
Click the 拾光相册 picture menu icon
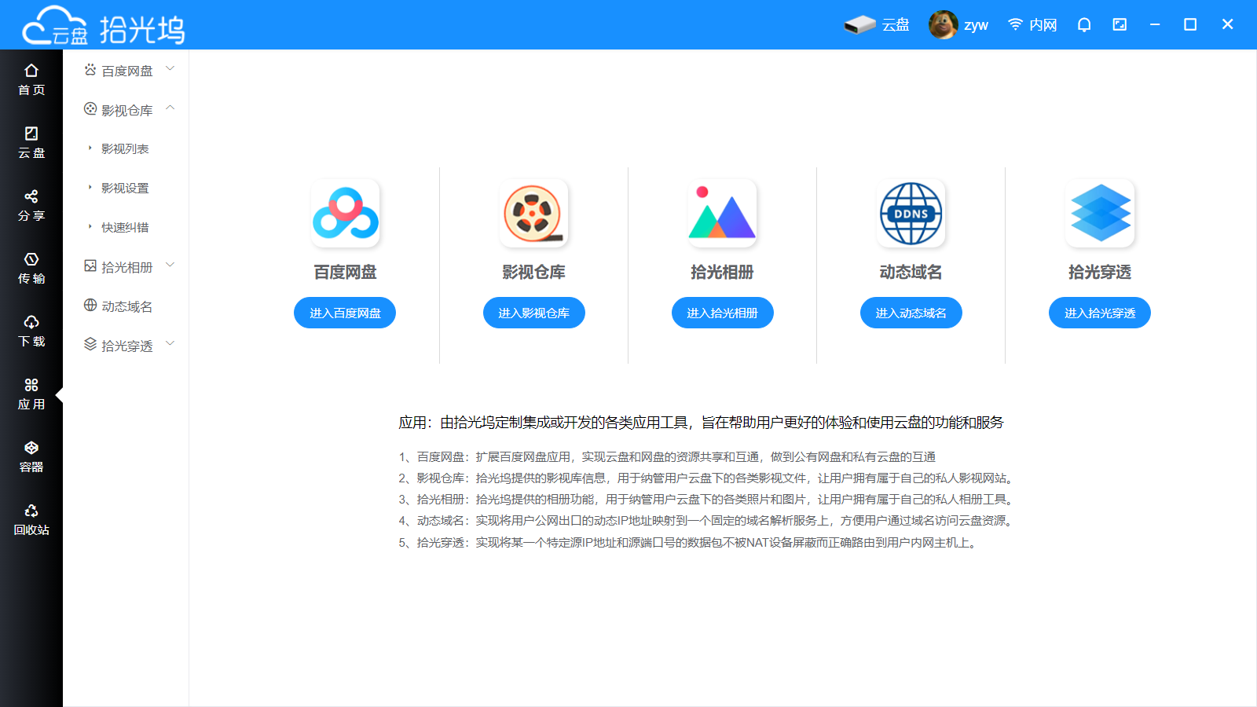point(90,266)
